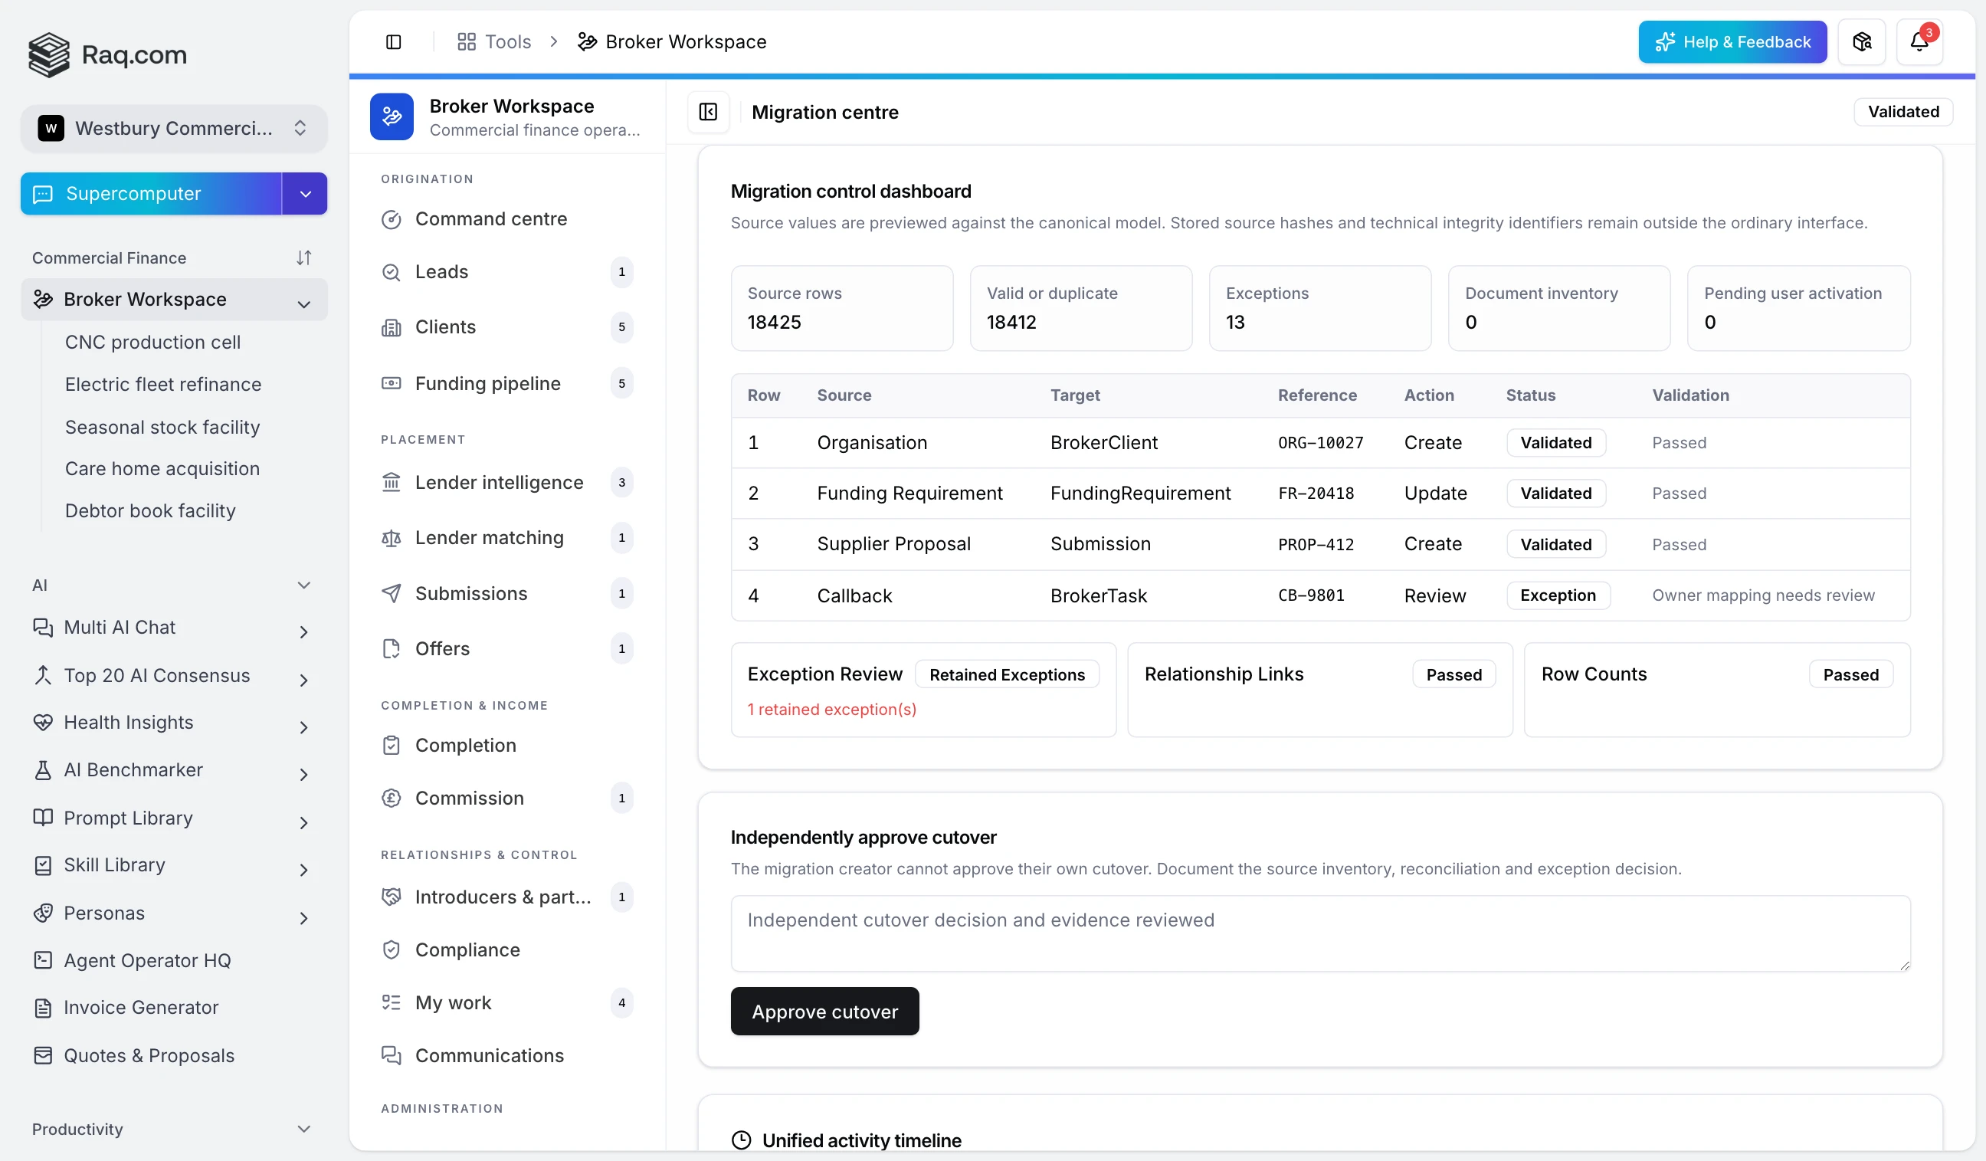Image resolution: width=1986 pixels, height=1161 pixels.
Task: Click the Lender intelligence bank icon
Action: [x=391, y=482]
